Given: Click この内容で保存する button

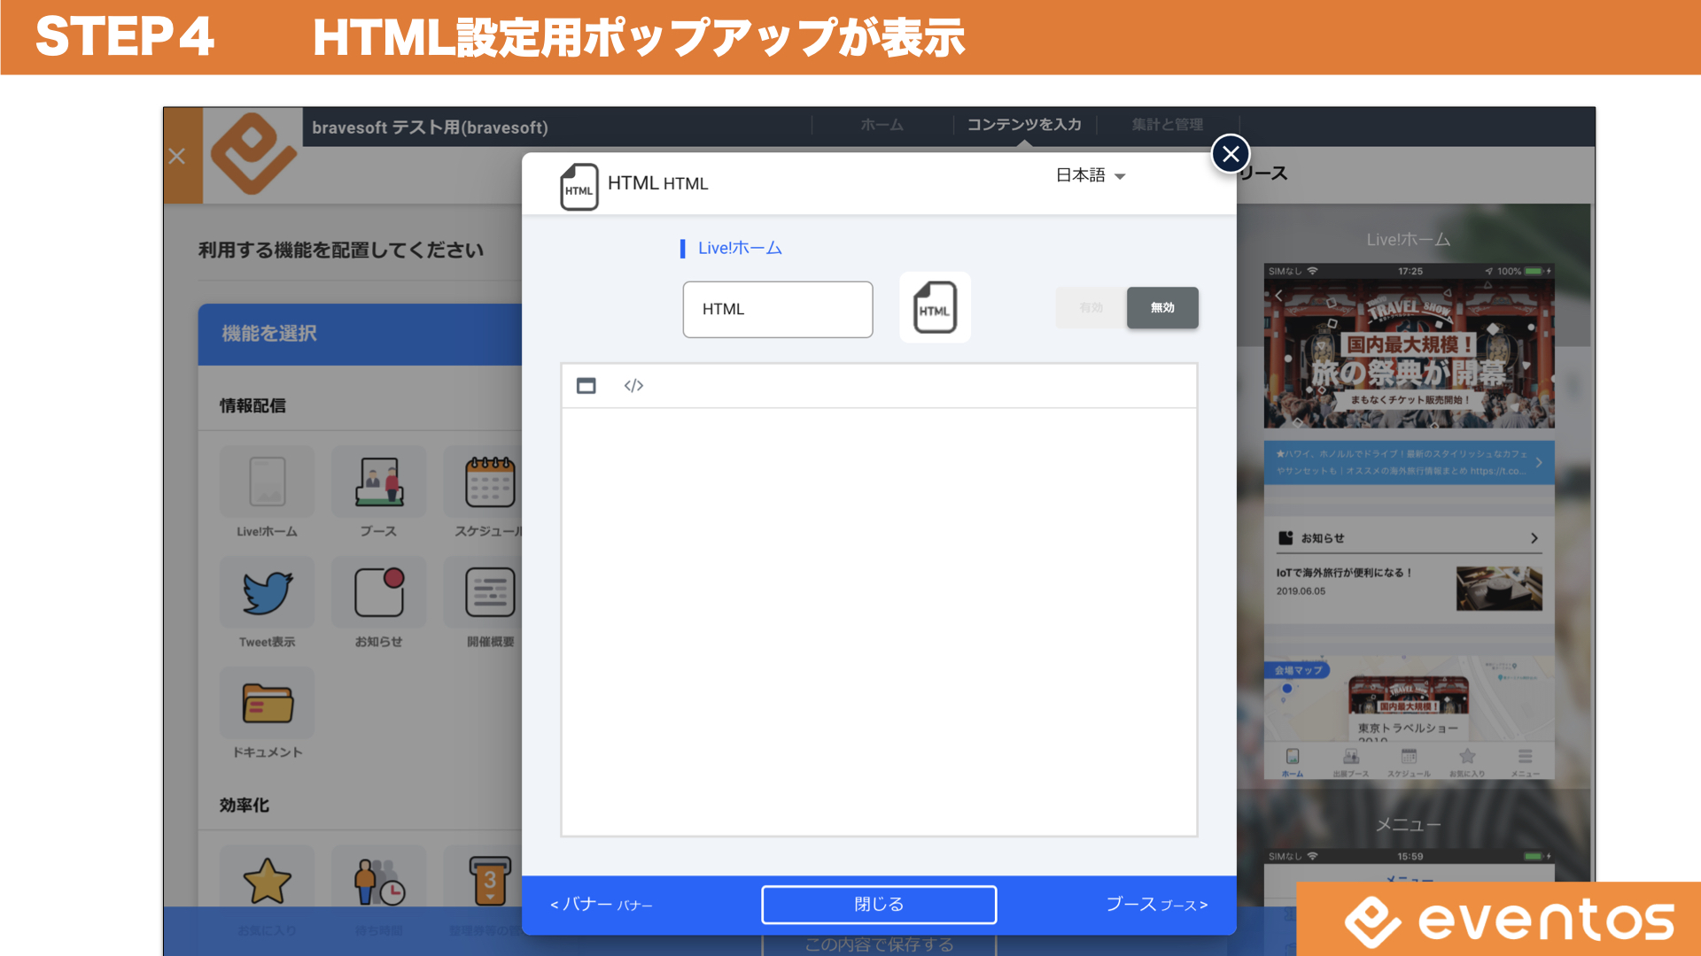Looking at the screenshot, I should pos(879,944).
